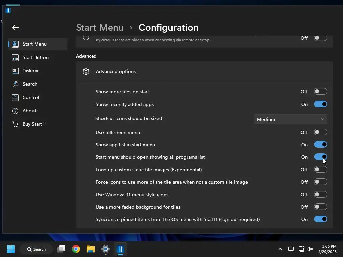
Task: Collapse the Advanced options section
Action: pos(204,71)
